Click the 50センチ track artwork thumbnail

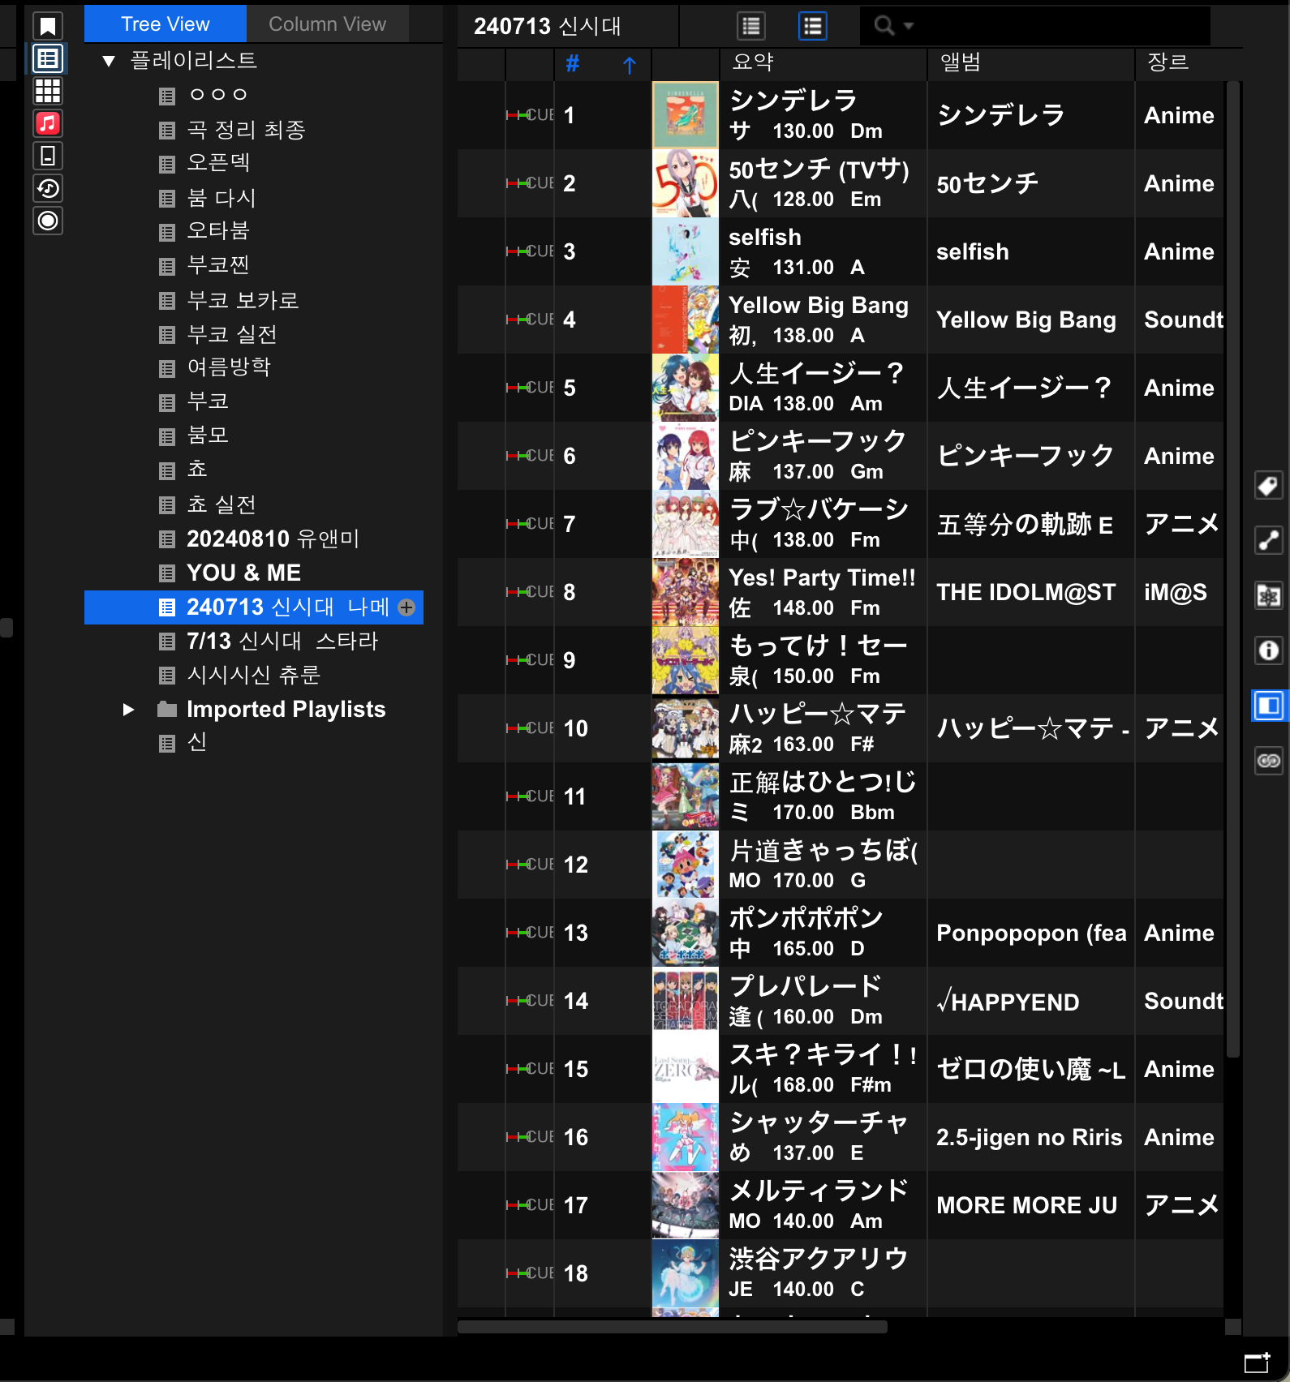point(686,183)
